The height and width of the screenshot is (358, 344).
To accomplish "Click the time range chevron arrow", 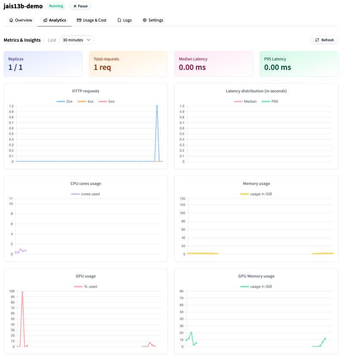I will point(89,40).
